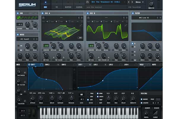This screenshot has height=119, width=178.
Task: Adjust the SUB octave stepper
Action: click(20, 24)
